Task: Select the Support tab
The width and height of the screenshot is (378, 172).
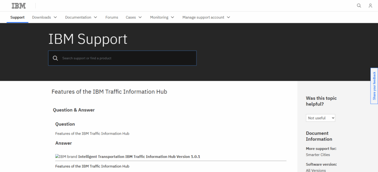Action: tap(17, 17)
